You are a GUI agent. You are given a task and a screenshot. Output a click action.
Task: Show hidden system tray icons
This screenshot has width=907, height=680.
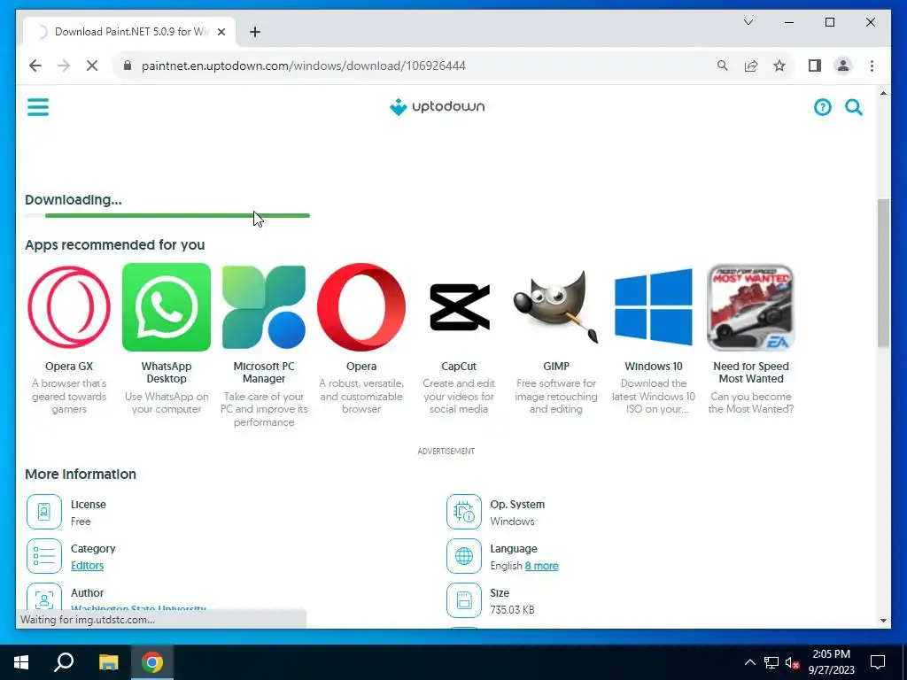[749, 662]
